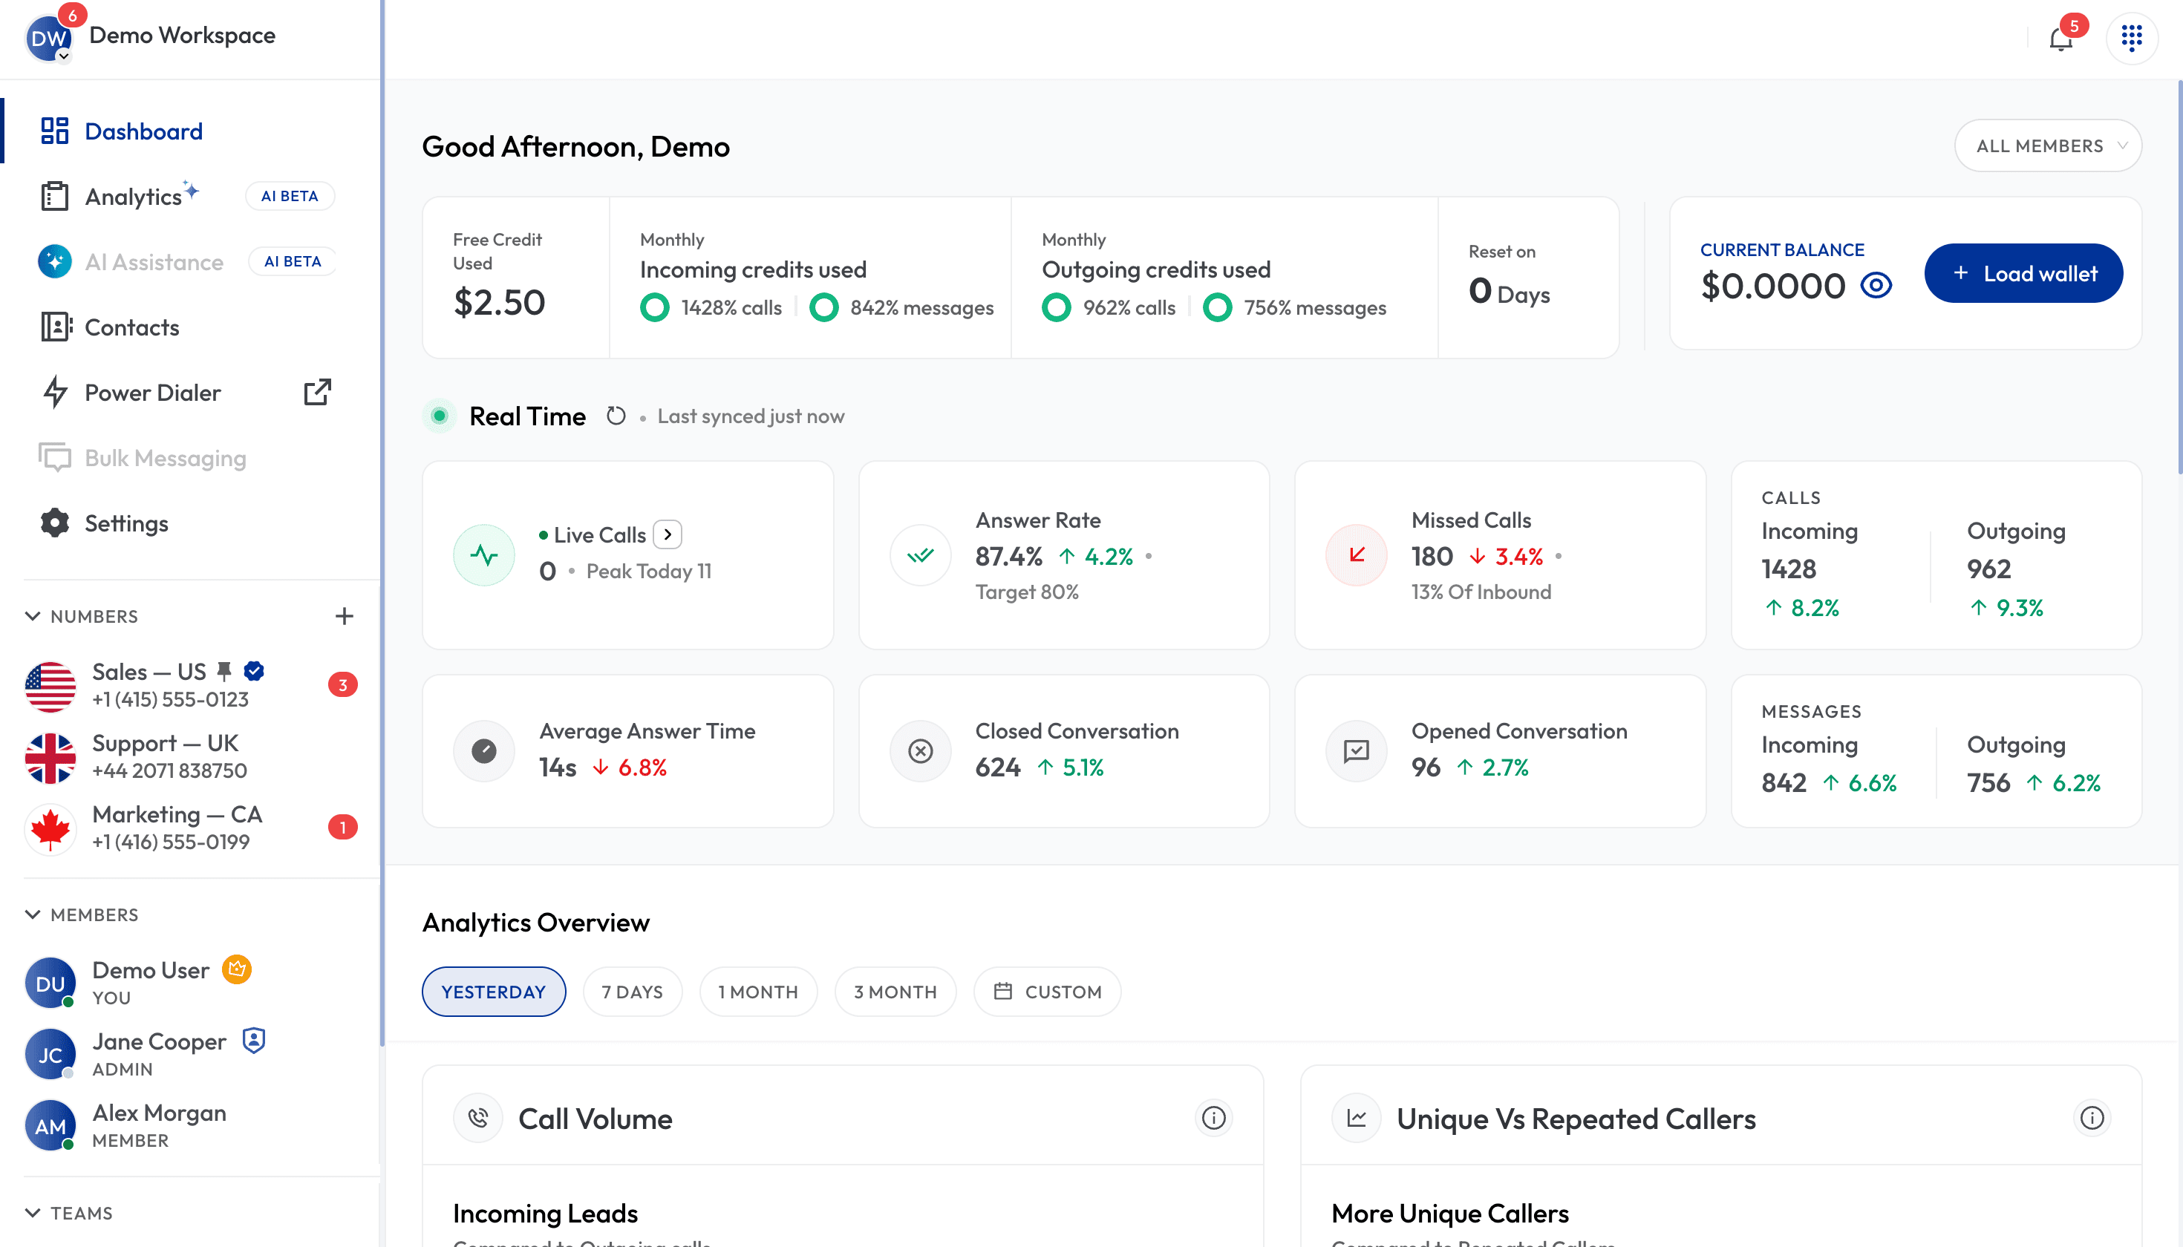
Task: Select the Yesterday time range
Action: [494, 992]
